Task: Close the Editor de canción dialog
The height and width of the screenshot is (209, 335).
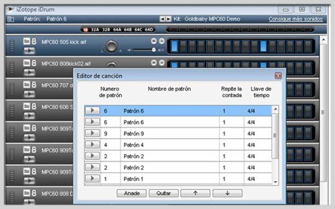Action: pos(278,76)
